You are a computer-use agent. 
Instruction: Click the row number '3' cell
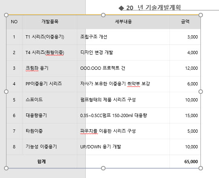coord(14,68)
